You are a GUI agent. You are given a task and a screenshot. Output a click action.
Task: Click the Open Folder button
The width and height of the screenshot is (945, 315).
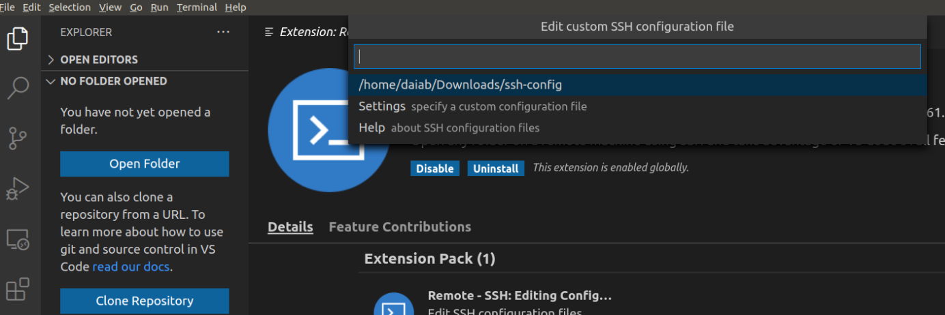click(145, 164)
